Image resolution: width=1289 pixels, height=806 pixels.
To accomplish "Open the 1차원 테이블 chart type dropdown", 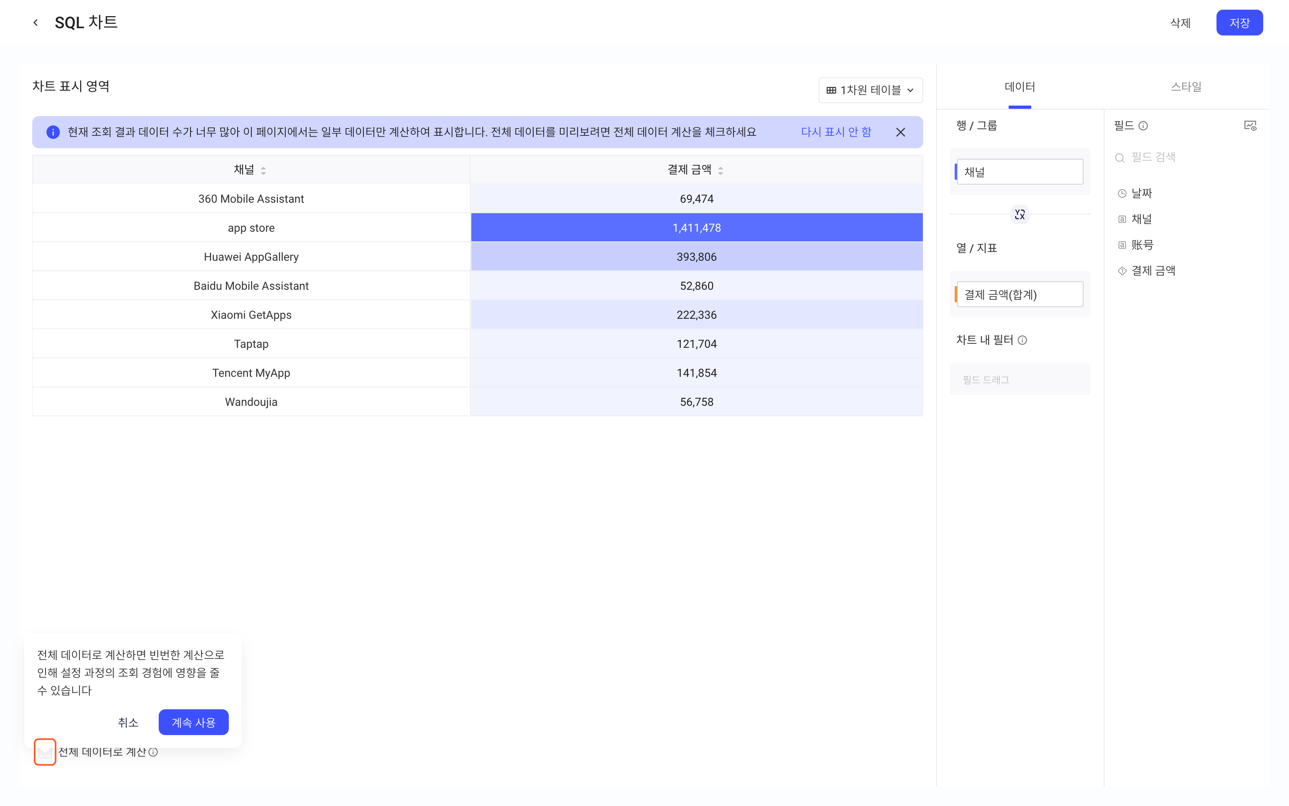I will click(x=870, y=90).
